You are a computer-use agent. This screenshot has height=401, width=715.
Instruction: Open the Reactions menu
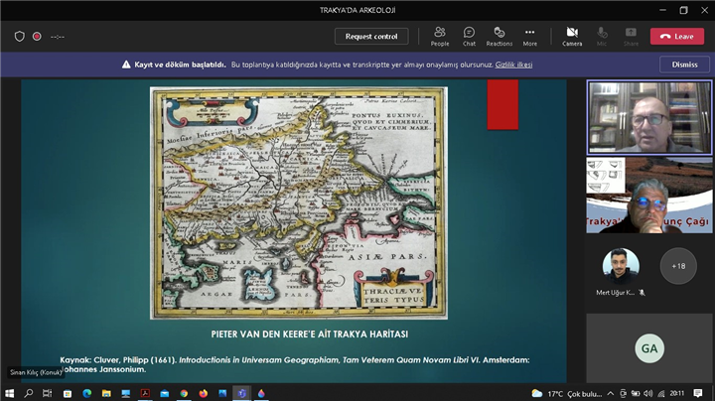click(x=500, y=37)
